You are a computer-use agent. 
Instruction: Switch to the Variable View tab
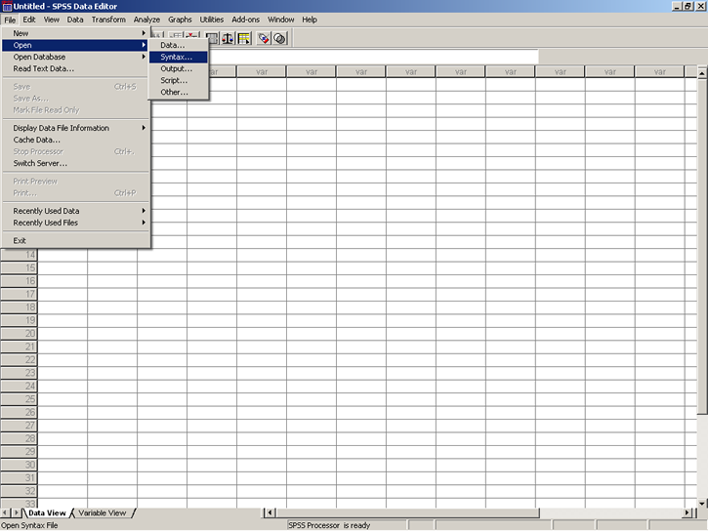coord(103,513)
